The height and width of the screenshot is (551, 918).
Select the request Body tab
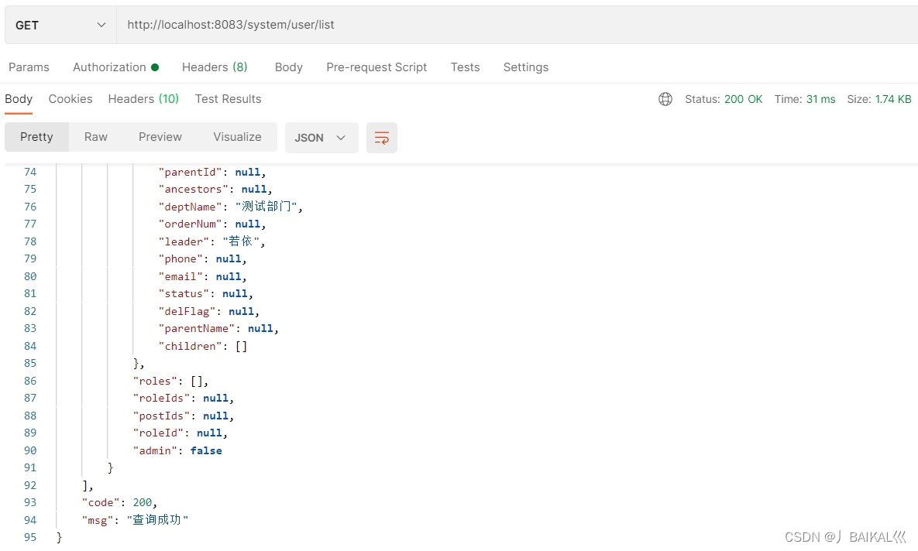pos(288,67)
